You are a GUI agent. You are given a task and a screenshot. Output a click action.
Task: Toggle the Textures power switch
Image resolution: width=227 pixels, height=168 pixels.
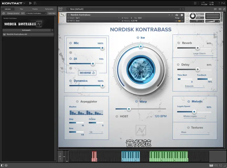tap(188, 128)
